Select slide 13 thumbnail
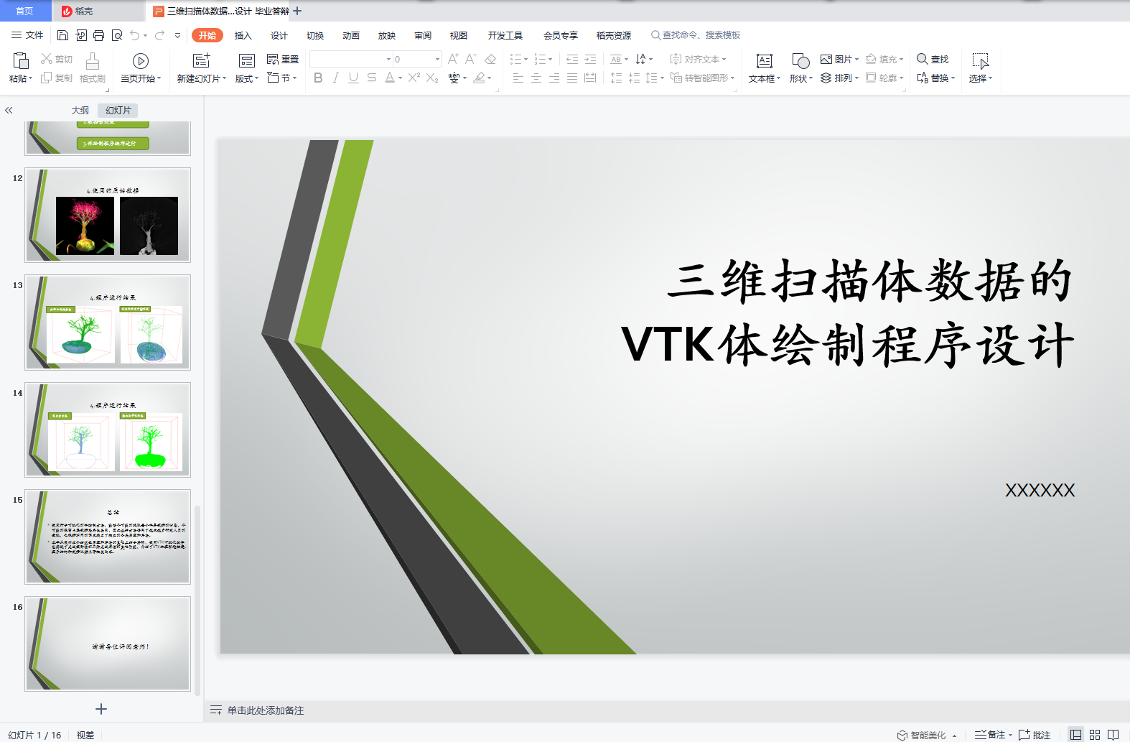The height and width of the screenshot is (742, 1130). point(108,323)
